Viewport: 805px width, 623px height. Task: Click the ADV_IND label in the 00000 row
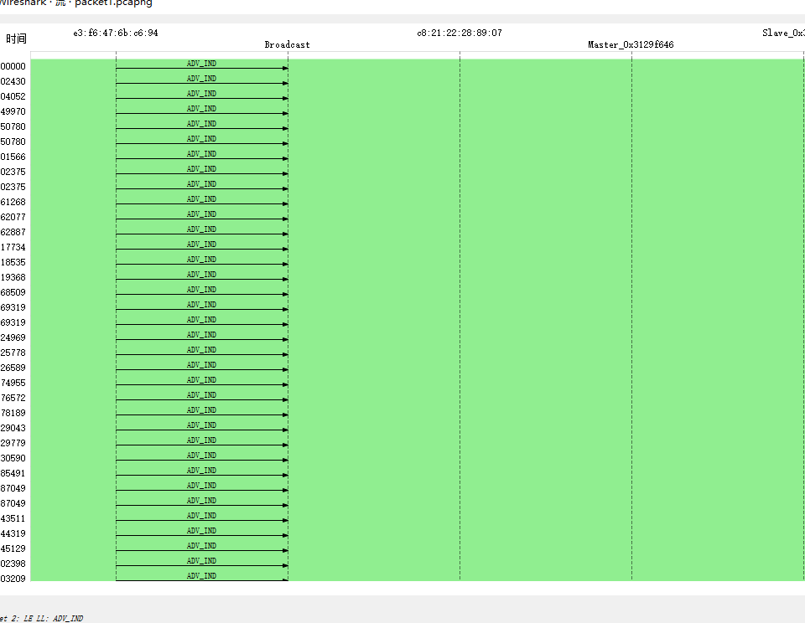click(x=201, y=64)
